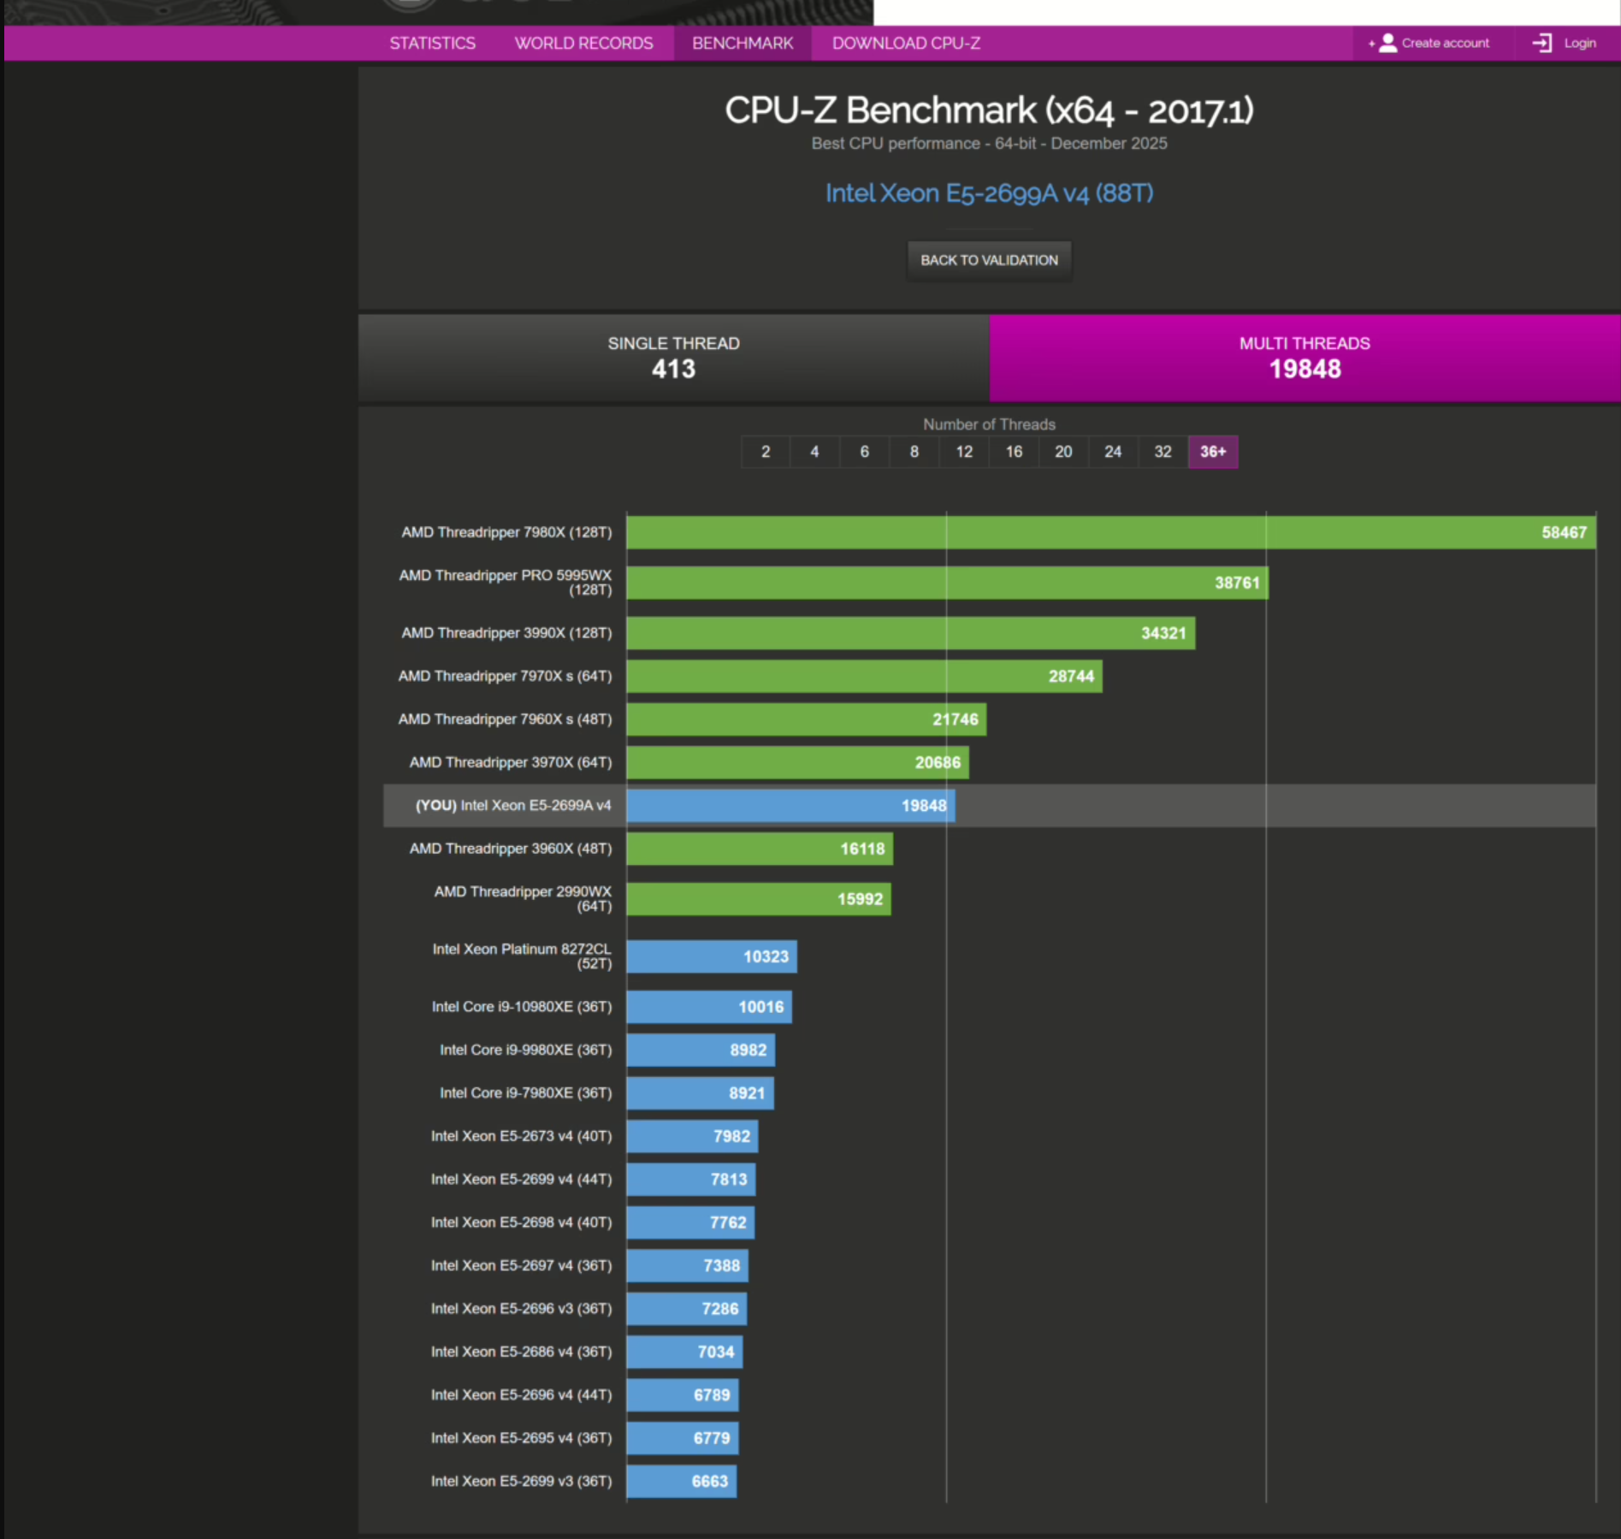Click the green bar showing 16118

[760, 849]
